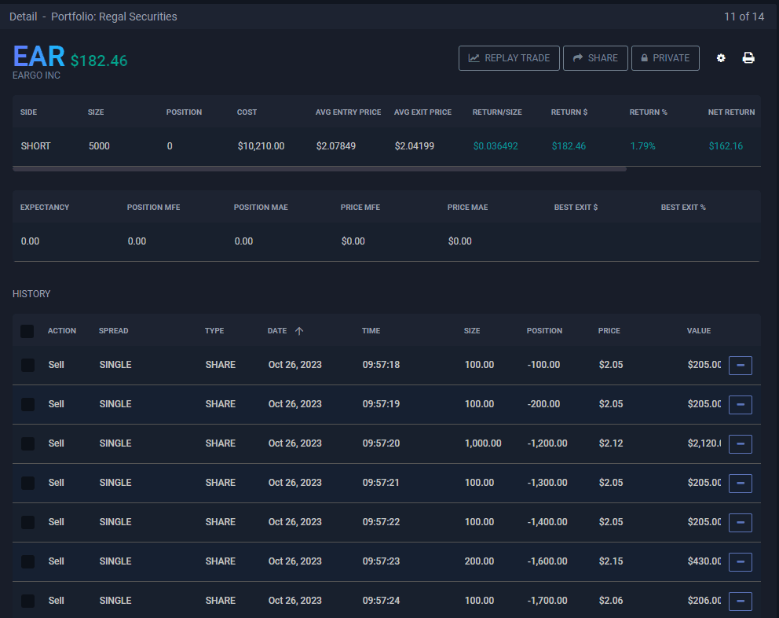Check the box for the 09:57:18 trade
Viewport: 779px width, 618px height.
click(27, 365)
